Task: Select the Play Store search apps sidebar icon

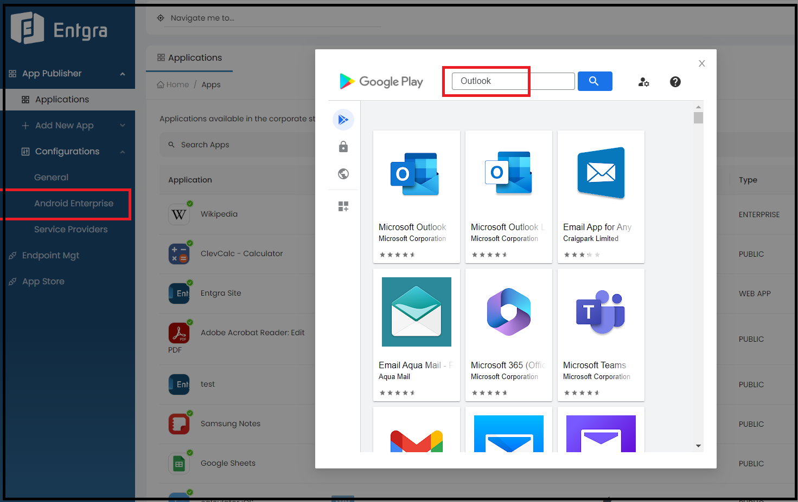Action: 343,120
